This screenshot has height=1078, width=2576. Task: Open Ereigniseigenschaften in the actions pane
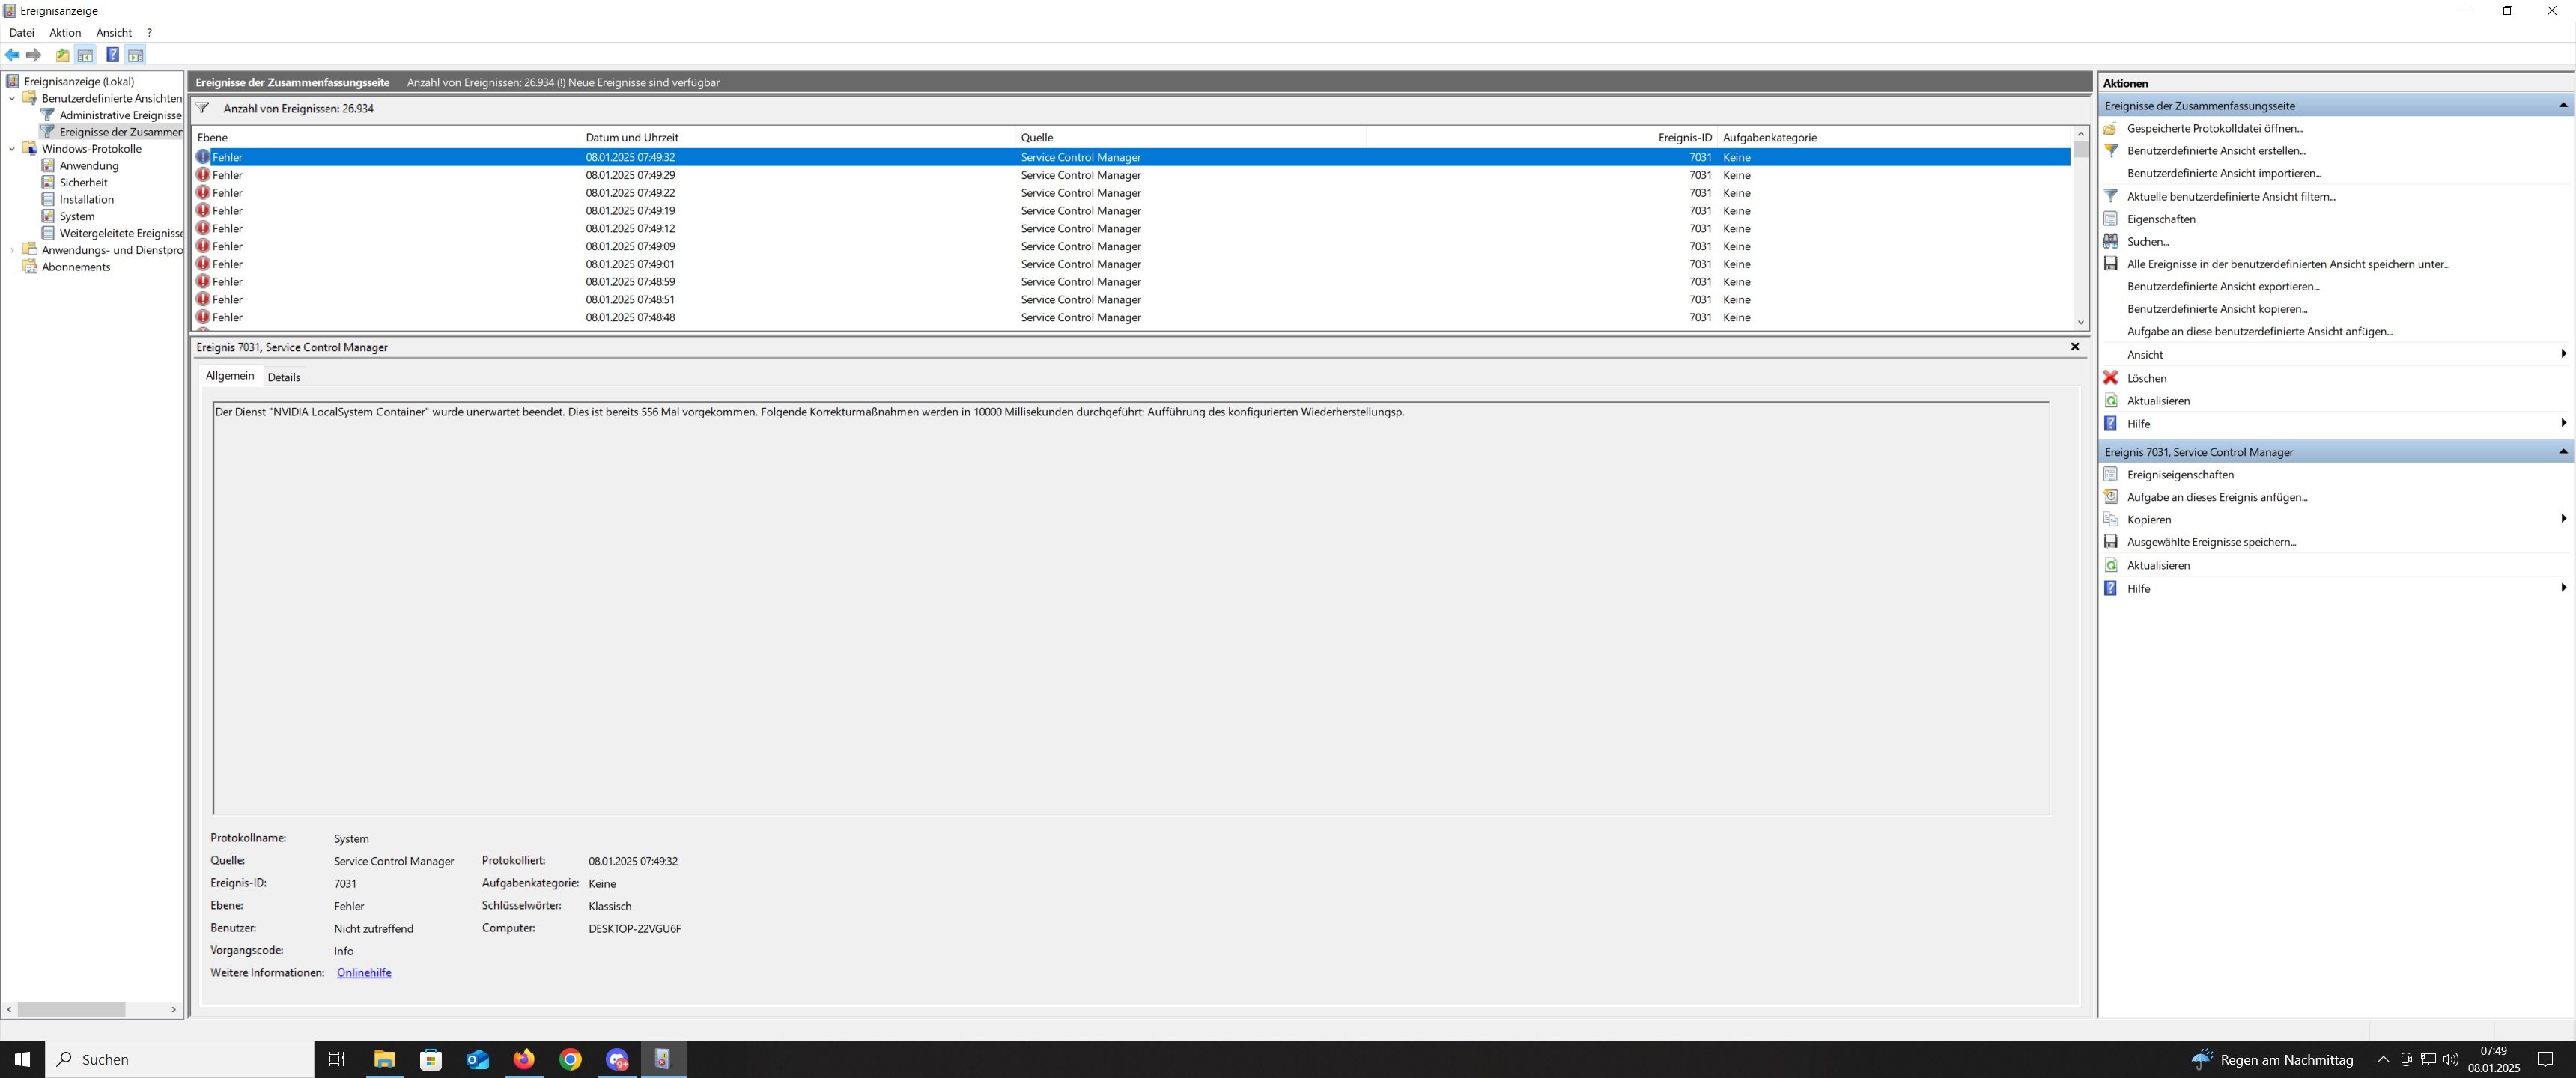tap(2179, 475)
